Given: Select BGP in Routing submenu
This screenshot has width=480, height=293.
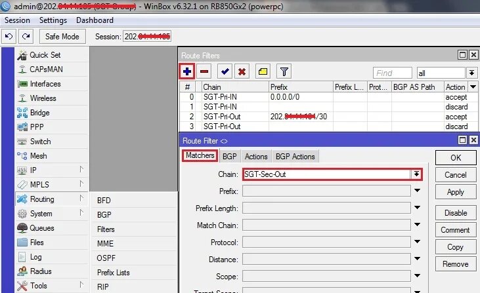Looking at the screenshot, I should click(134, 215).
